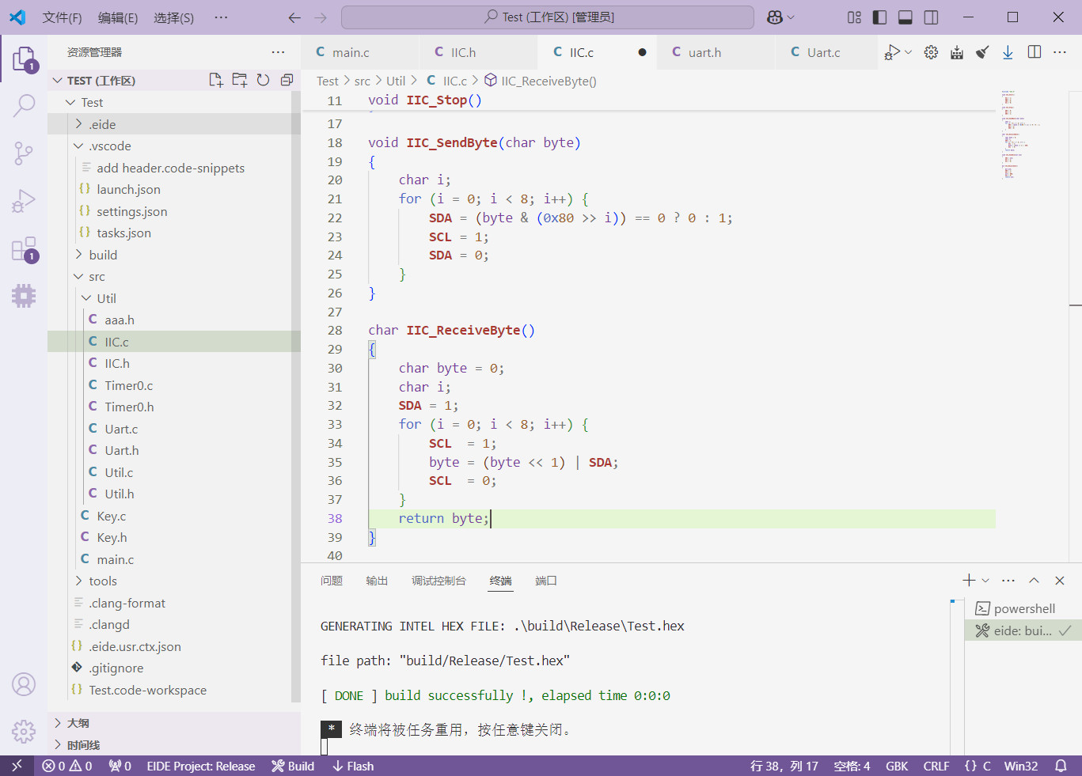
Task: Open the 选择(S) menu
Action: coord(173,17)
